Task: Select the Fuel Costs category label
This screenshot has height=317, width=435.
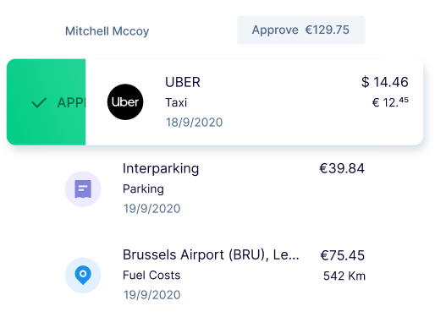Action: [151, 275]
